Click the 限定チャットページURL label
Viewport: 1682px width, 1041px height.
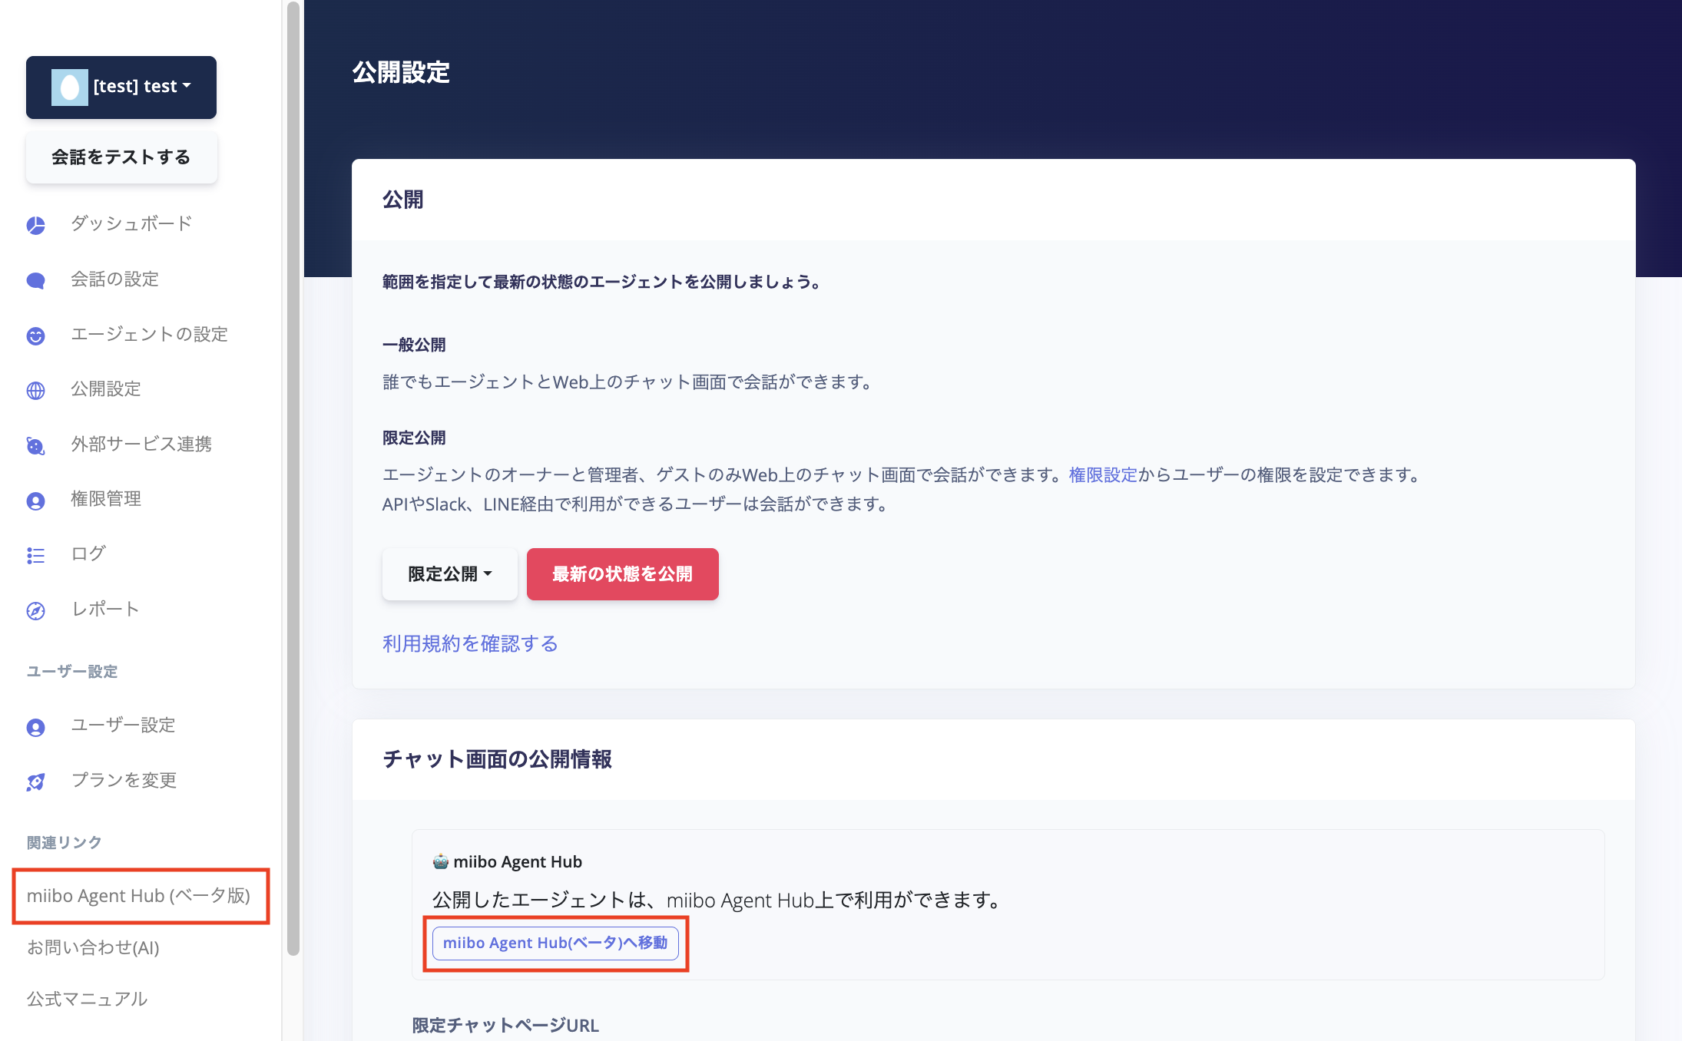505,1026
